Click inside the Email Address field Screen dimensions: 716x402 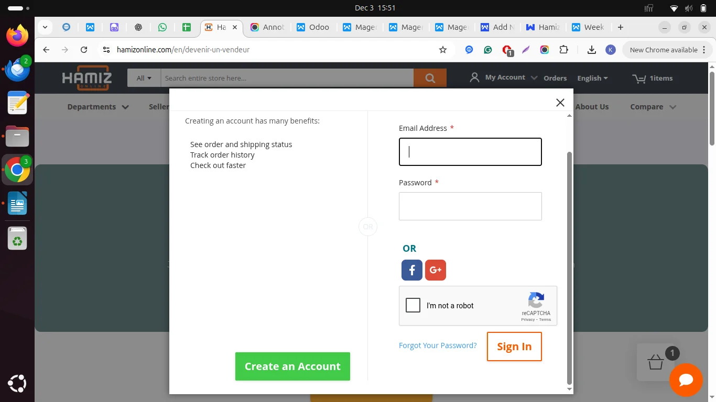(x=470, y=151)
